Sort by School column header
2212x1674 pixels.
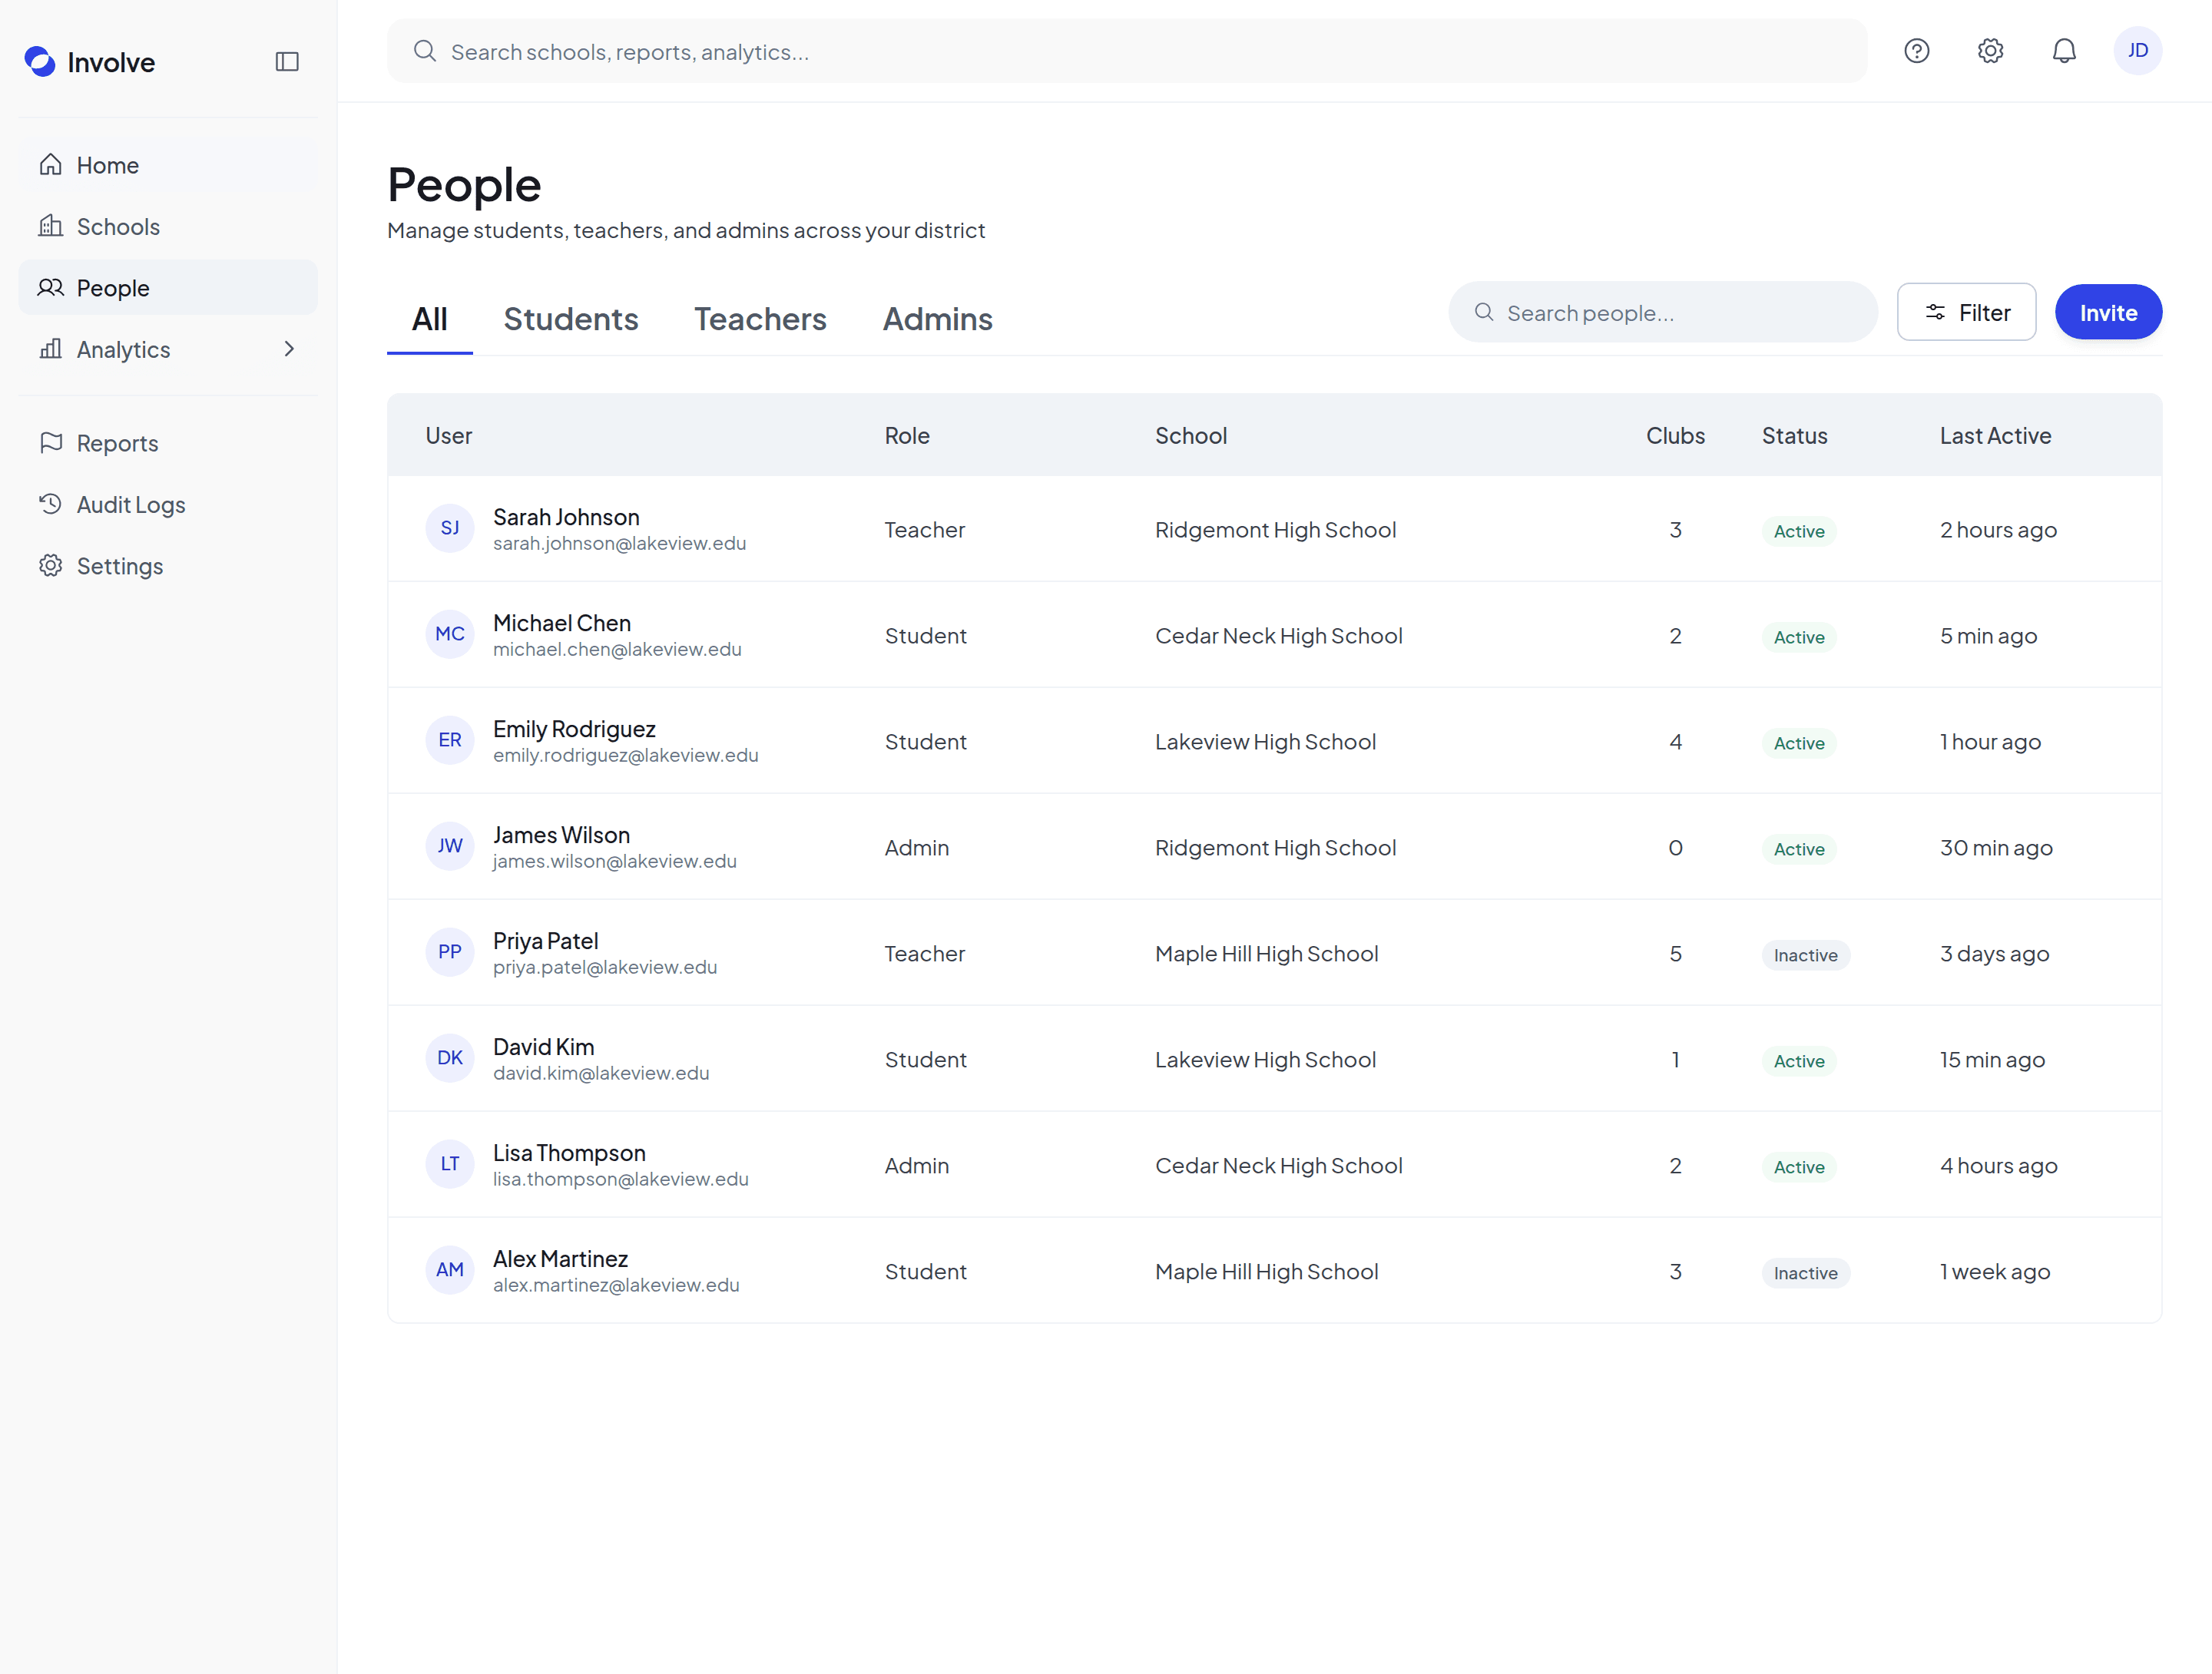(x=1191, y=435)
